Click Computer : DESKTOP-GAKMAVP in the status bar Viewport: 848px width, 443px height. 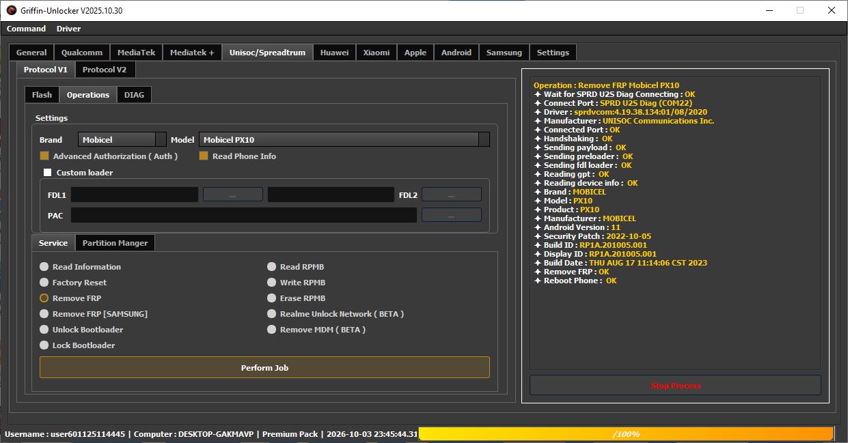[x=194, y=434]
